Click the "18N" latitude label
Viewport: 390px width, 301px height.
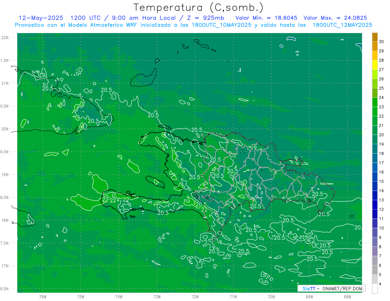pyautogui.click(x=5, y=220)
